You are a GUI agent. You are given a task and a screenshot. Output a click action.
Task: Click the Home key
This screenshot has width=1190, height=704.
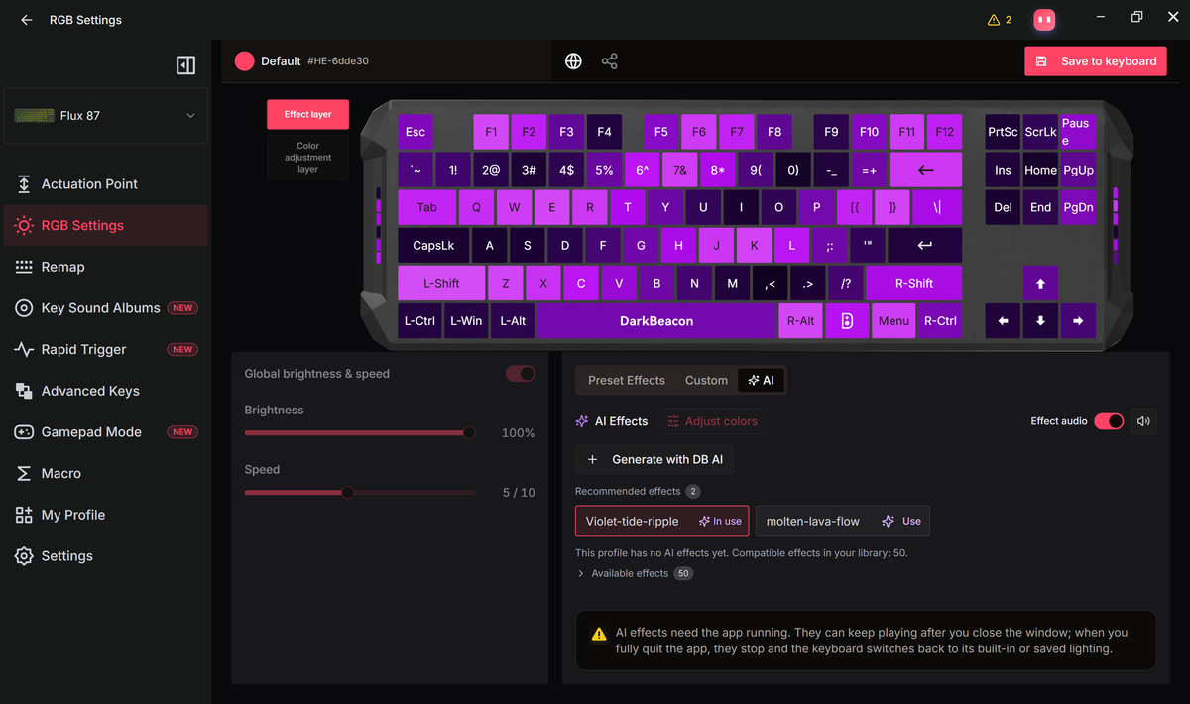(1040, 170)
